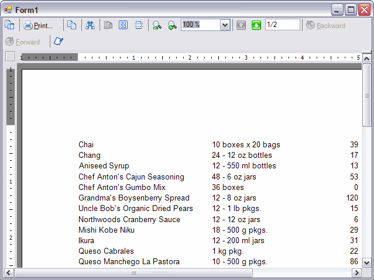Toggle the continuous scroll view icon

139,25
